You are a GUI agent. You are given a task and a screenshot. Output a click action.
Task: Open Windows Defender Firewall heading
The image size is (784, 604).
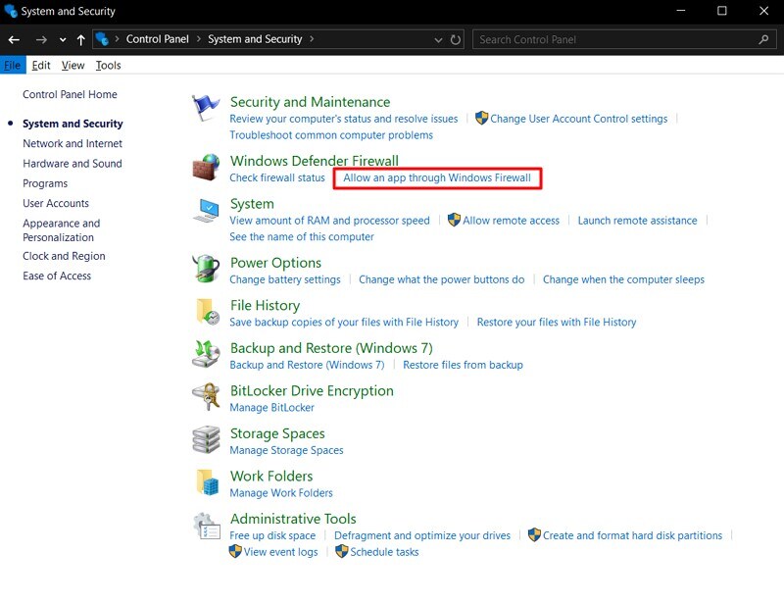pyautogui.click(x=315, y=161)
